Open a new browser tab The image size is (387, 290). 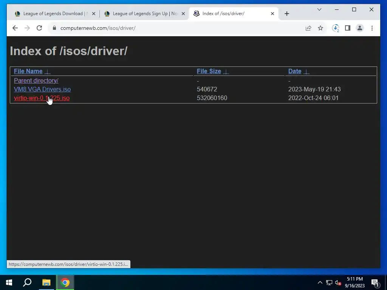pyautogui.click(x=286, y=14)
